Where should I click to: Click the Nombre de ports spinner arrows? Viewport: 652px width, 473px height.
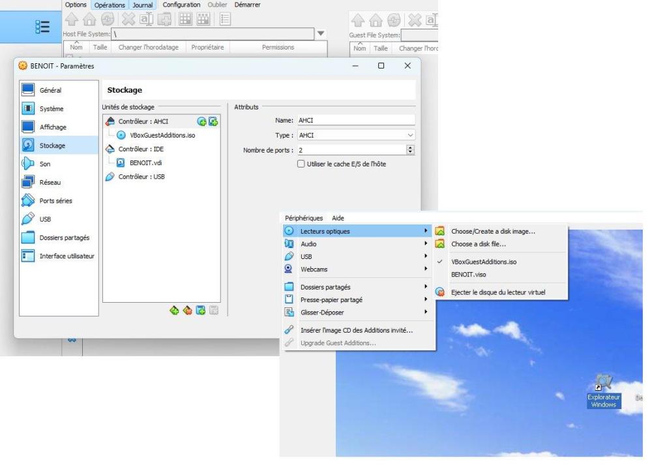[410, 150]
